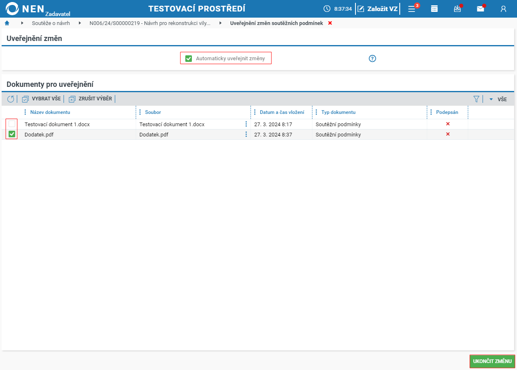Uncheck the Dodatek.pdf row checkbox
This screenshot has width=517, height=370.
click(x=12, y=134)
